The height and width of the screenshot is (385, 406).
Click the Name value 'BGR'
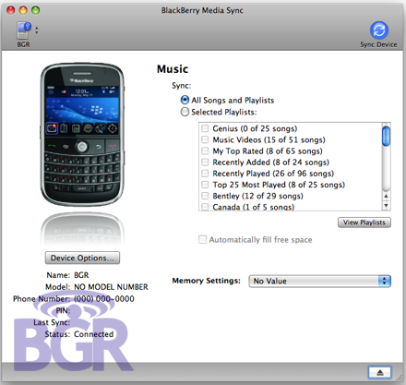tap(81, 275)
